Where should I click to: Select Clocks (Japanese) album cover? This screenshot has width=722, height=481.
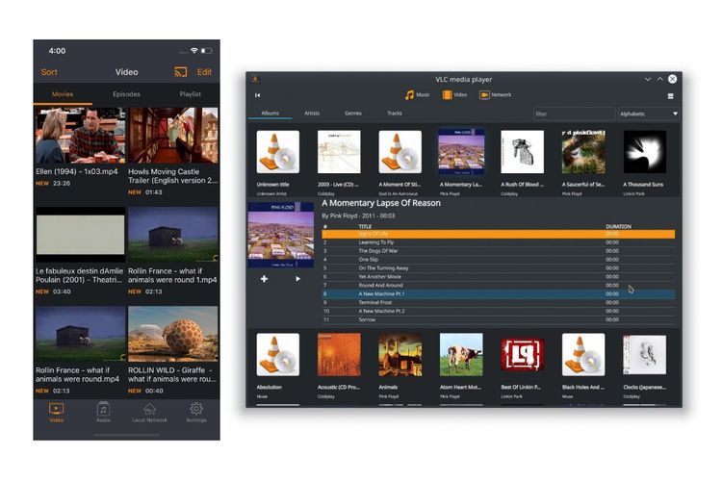pos(645,354)
